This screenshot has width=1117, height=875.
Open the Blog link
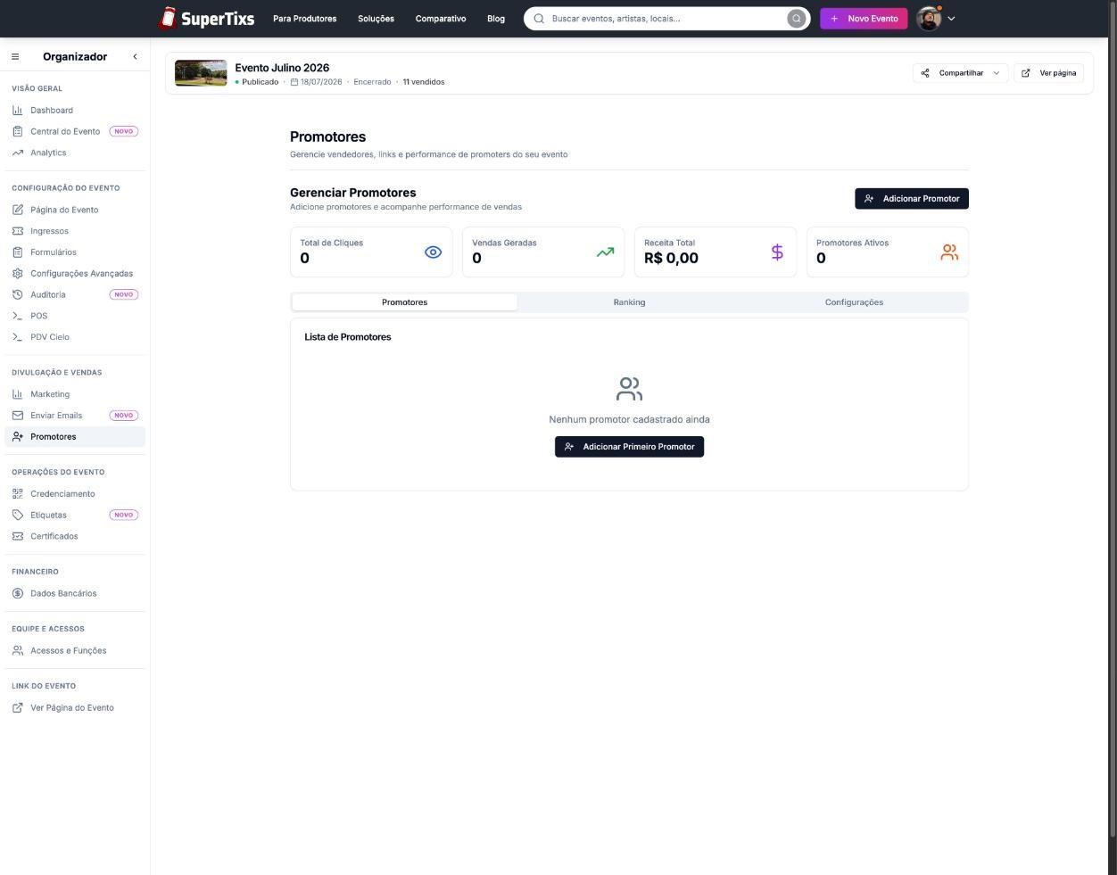coord(496,19)
